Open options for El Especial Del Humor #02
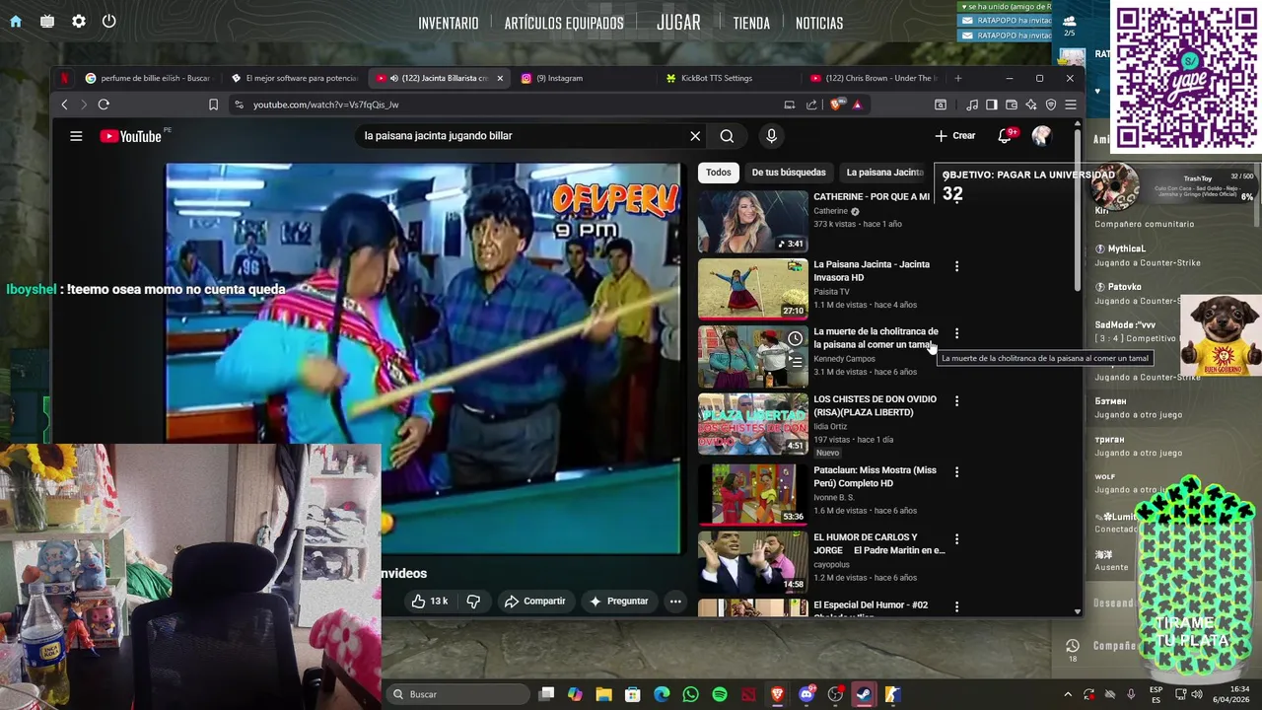The height and width of the screenshot is (710, 1262). (x=956, y=606)
